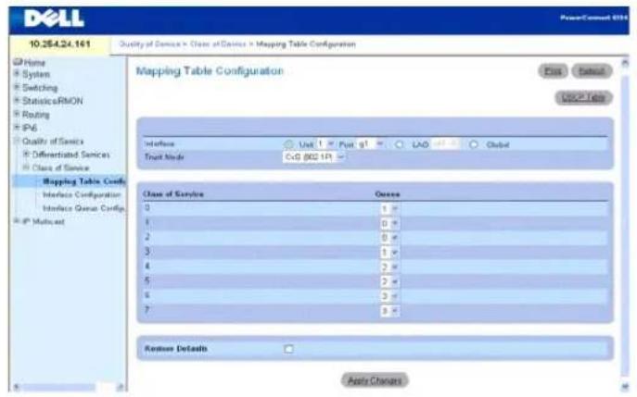Click the Class of Service column header
Viewport: 637px width, 397px height.
pos(173,194)
